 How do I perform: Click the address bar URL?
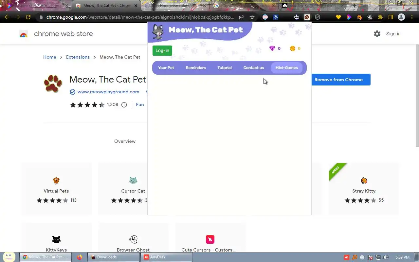(x=140, y=17)
